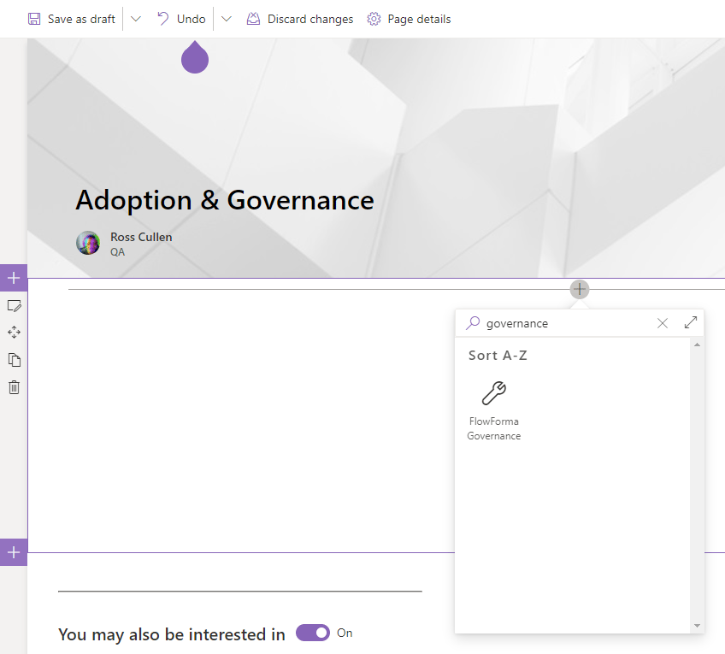Toggle 'You may also be interested in' switch
This screenshot has width=725, height=654.
(x=313, y=633)
